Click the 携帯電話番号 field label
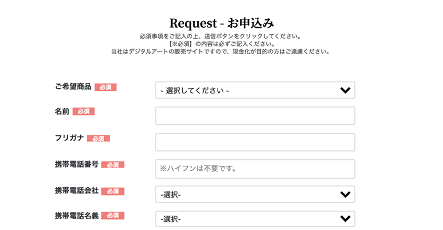Image resolution: width=443 pixels, height=230 pixels. pos(76,164)
